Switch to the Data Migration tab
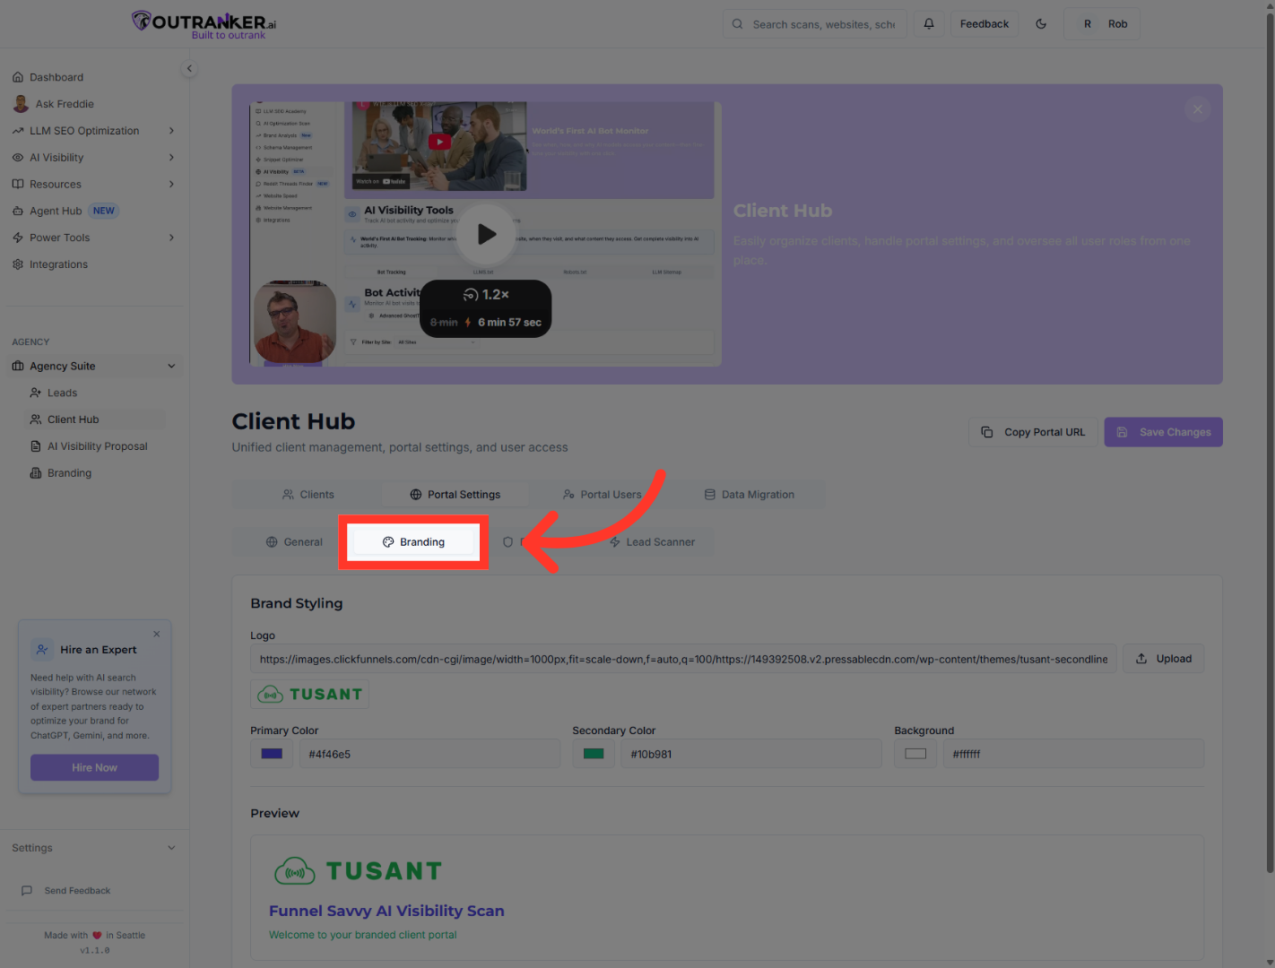The height and width of the screenshot is (968, 1275). (750, 495)
